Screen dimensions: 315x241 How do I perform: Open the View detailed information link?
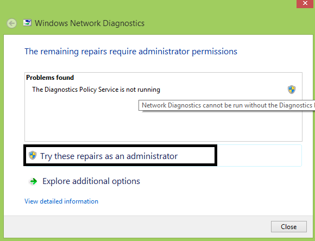pyautogui.click(x=61, y=201)
